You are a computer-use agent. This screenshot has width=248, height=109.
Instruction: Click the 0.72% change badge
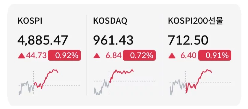click(139, 55)
